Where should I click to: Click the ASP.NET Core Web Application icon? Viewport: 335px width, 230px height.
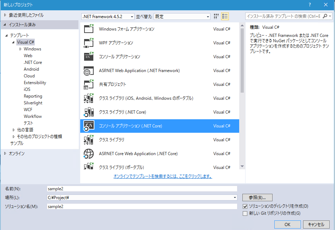pyautogui.click(x=89, y=154)
